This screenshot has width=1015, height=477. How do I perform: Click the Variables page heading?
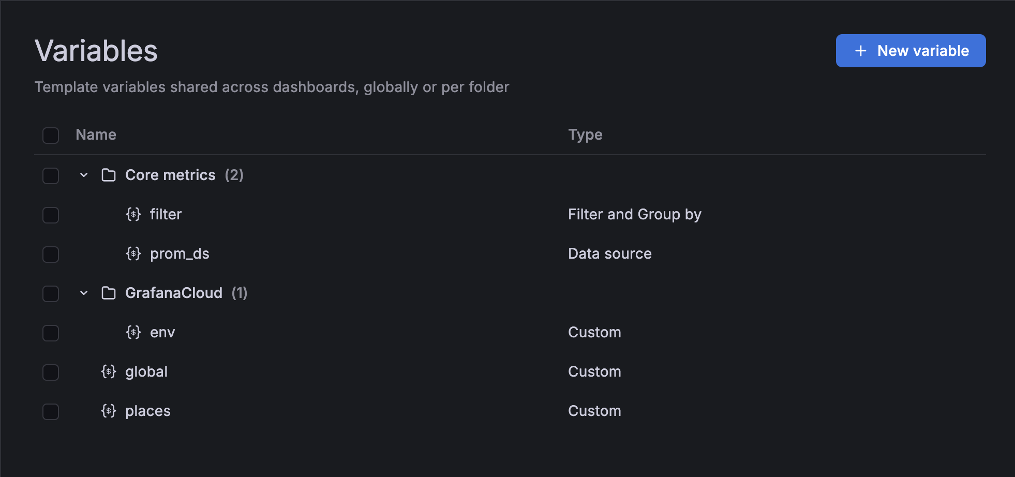(x=96, y=51)
